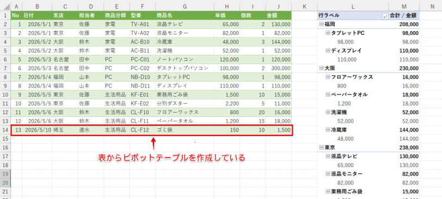Select the TV-A01 cell
Viewport: 442px width, 199px height.
point(143,24)
